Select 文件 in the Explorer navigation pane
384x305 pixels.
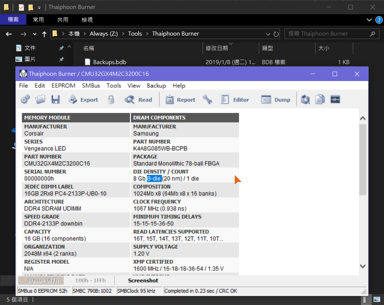pos(30,48)
